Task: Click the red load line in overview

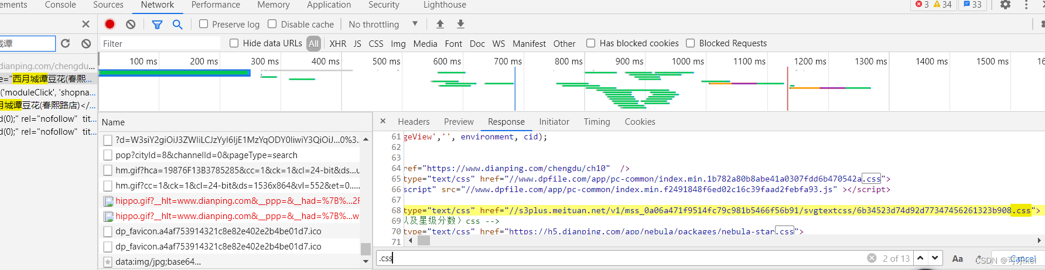Action: (787, 88)
